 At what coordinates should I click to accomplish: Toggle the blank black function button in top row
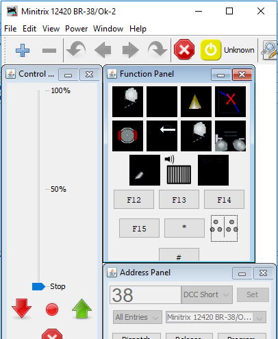162,101
